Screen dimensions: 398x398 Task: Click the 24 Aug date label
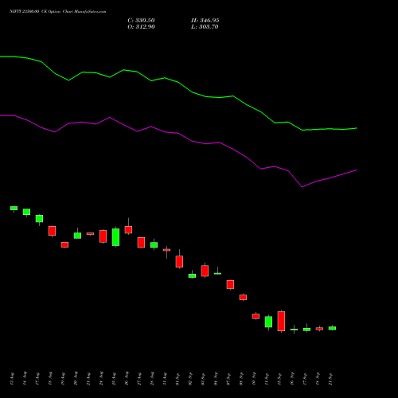[x=101, y=378]
